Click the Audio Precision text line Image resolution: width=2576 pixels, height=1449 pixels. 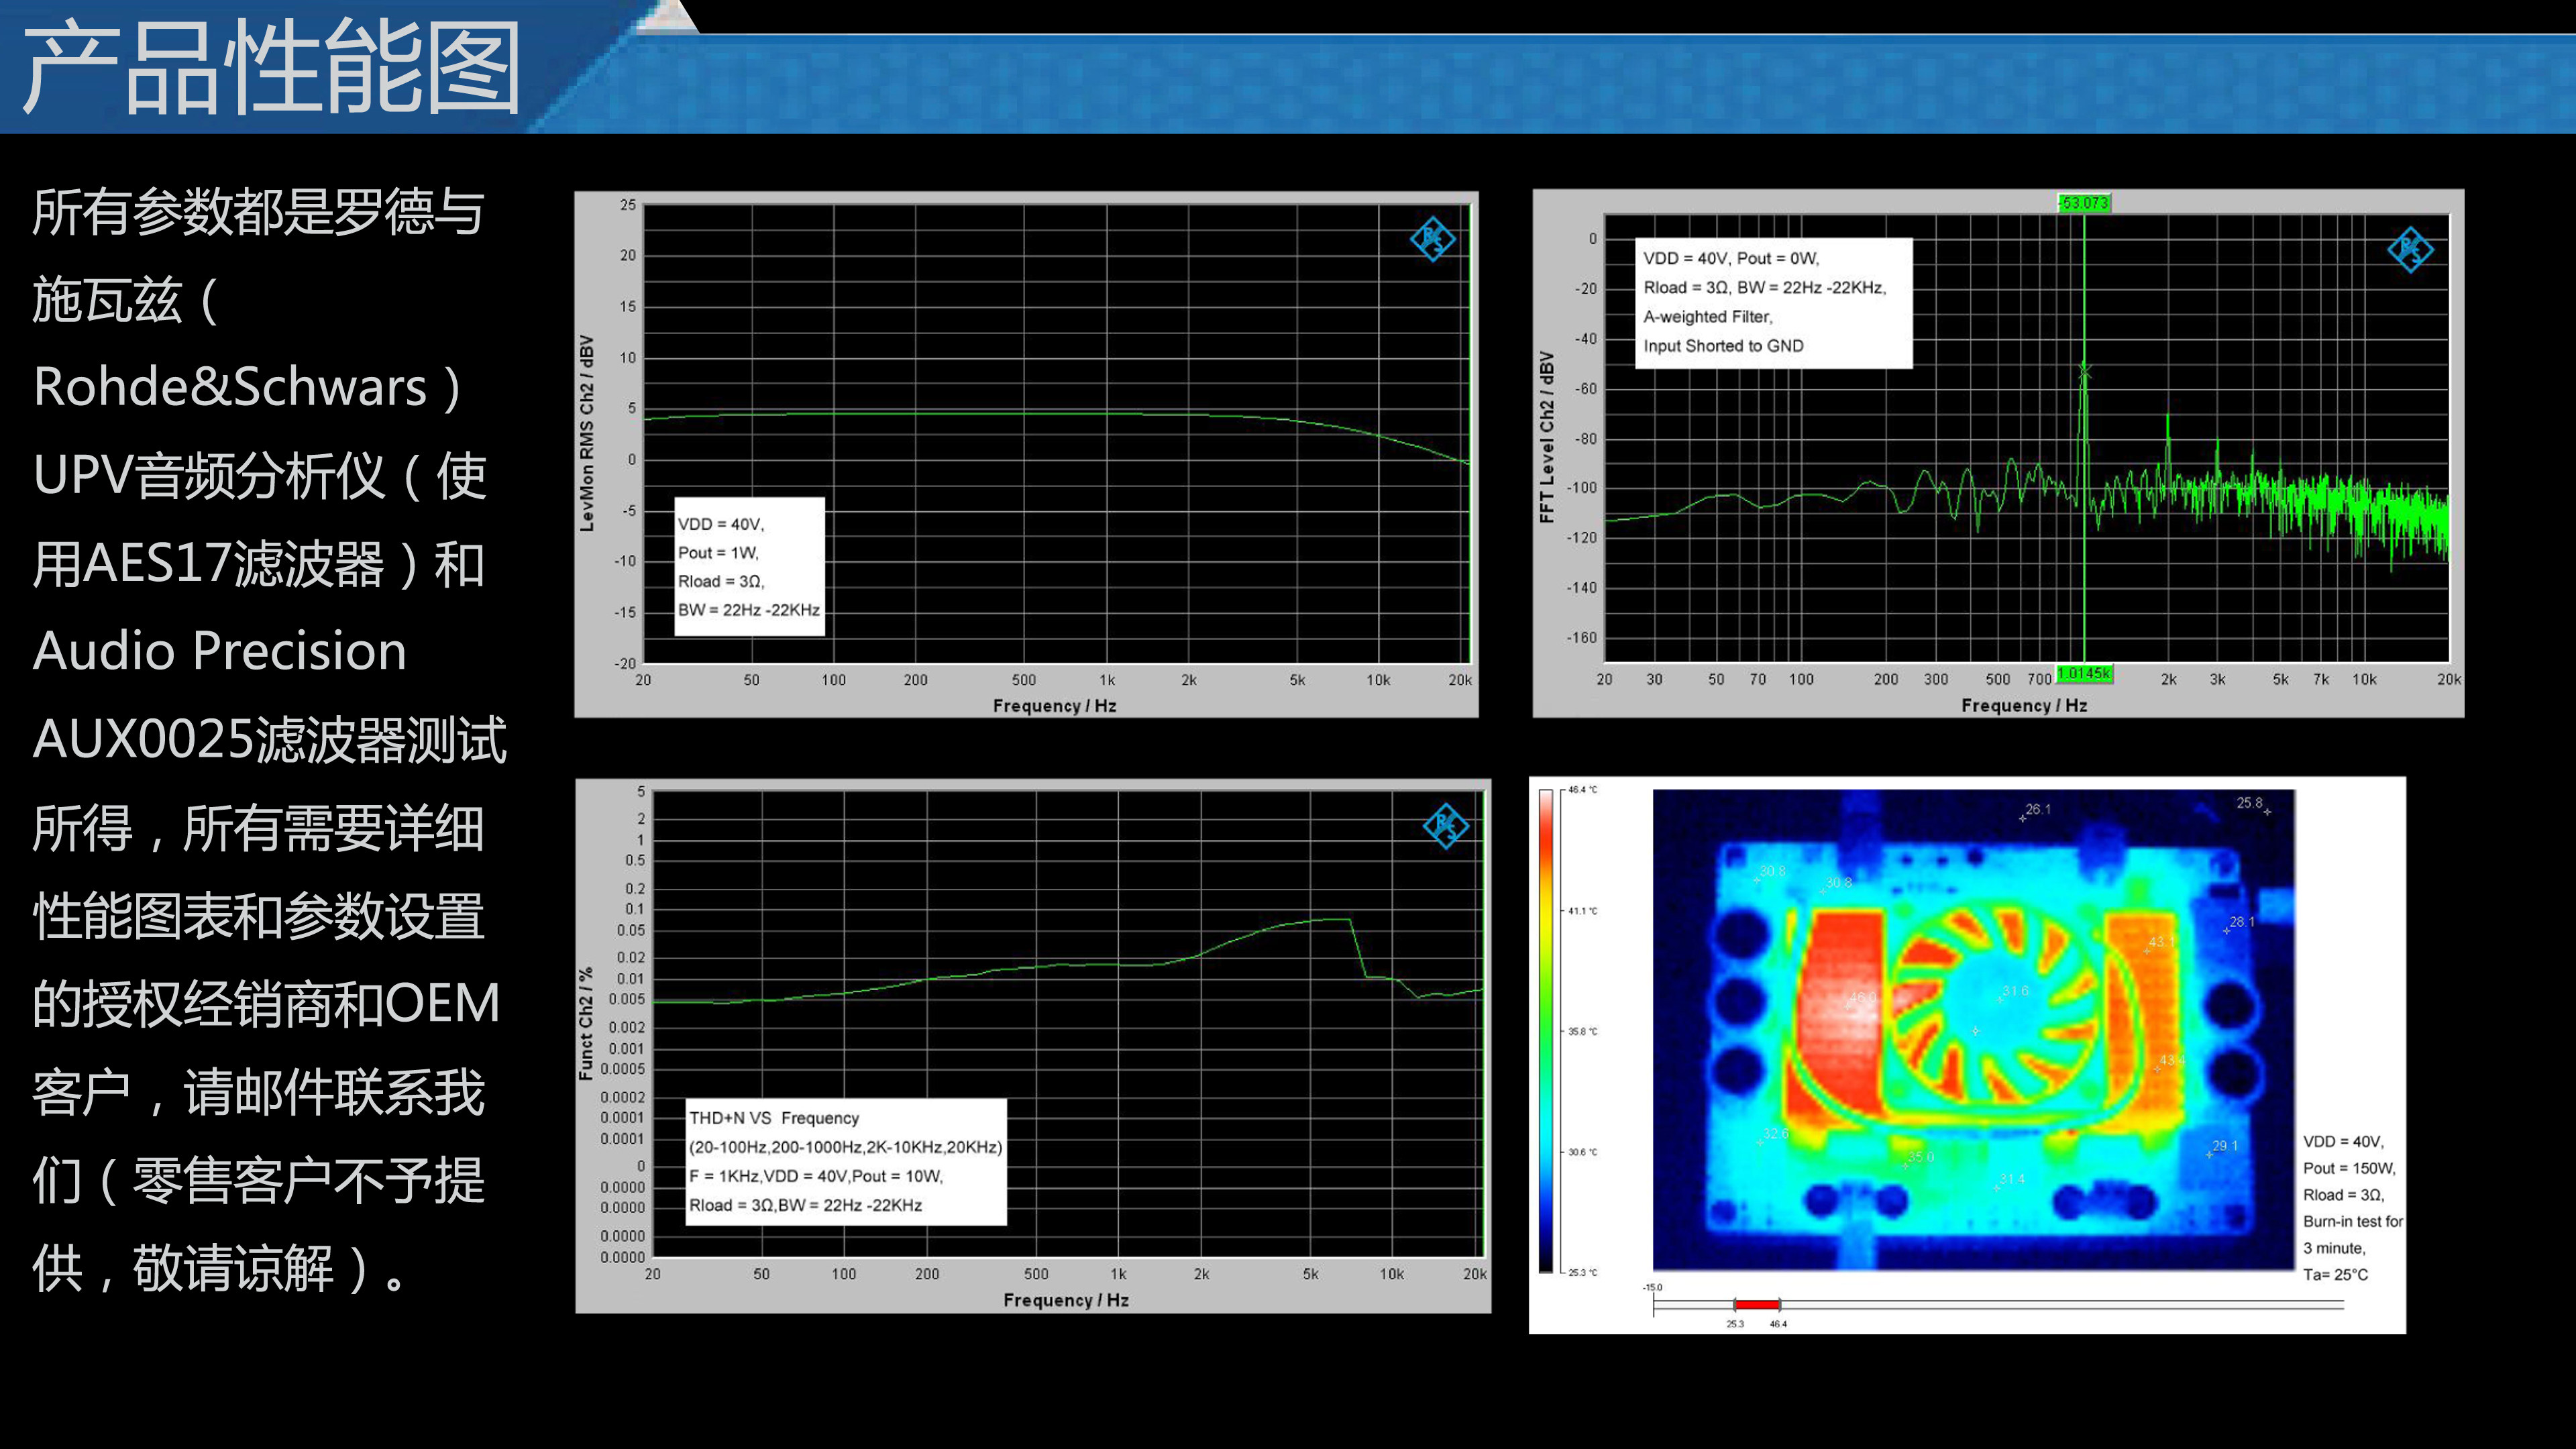pyautogui.click(x=220, y=651)
